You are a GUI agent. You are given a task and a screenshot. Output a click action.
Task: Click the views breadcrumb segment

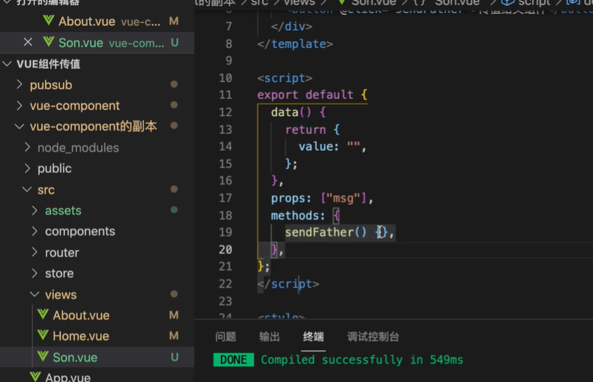pos(300,3)
